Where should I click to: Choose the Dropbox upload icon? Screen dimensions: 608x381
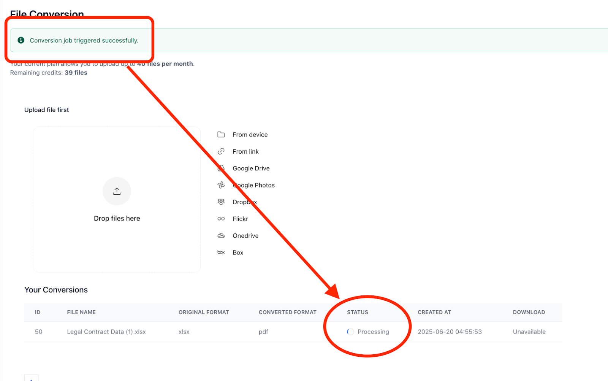point(221,202)
